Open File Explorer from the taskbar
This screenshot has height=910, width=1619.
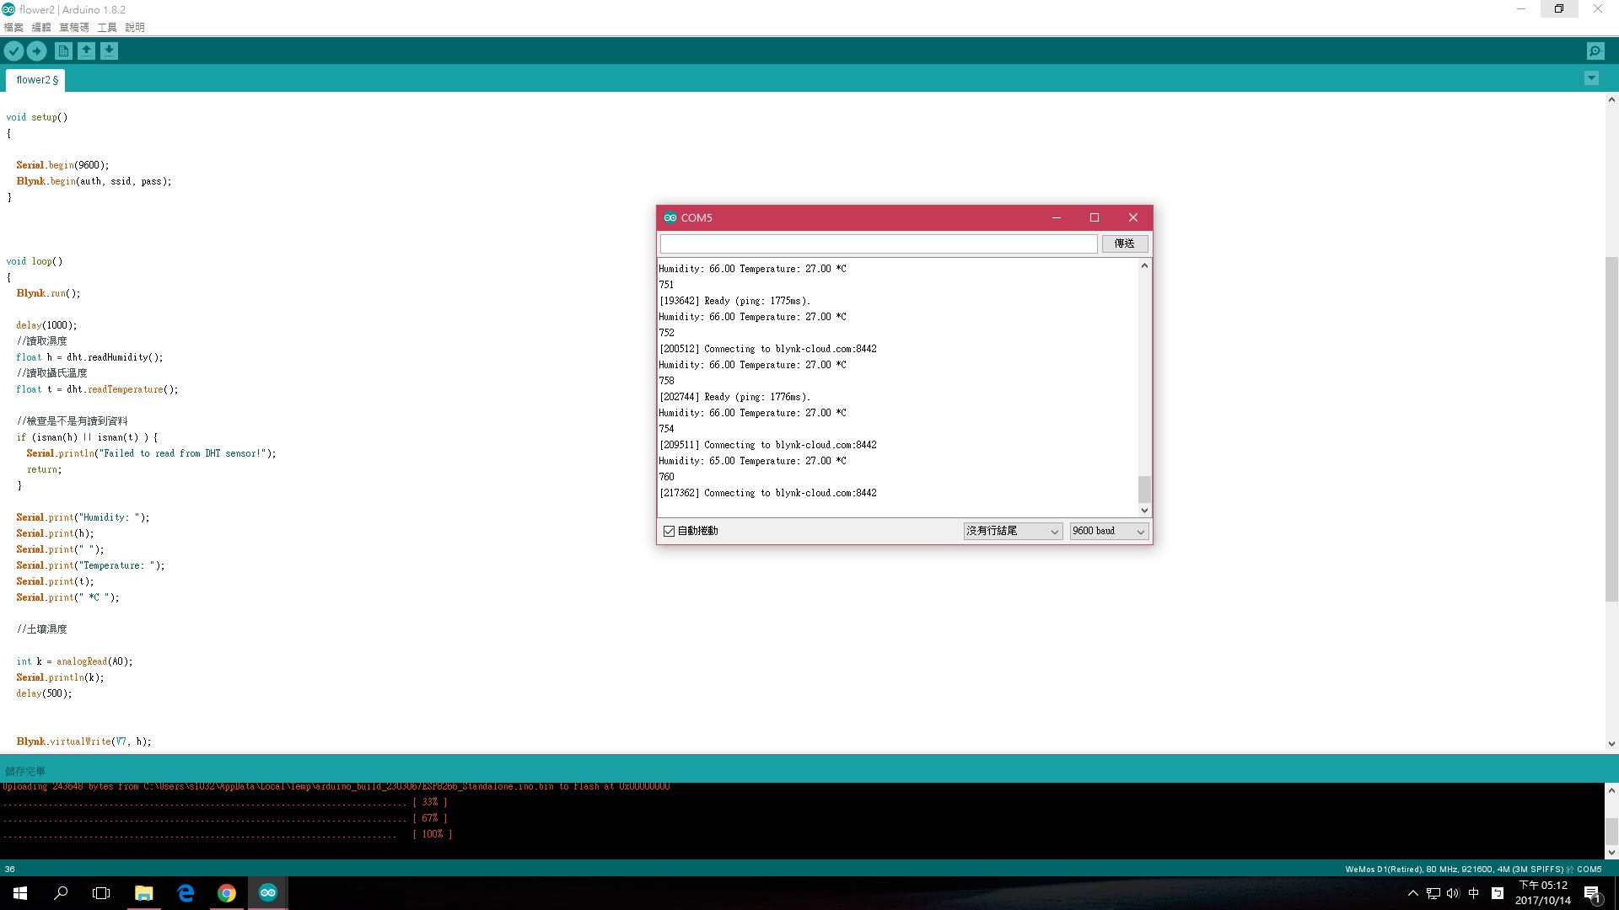click(x=144, y=893)
